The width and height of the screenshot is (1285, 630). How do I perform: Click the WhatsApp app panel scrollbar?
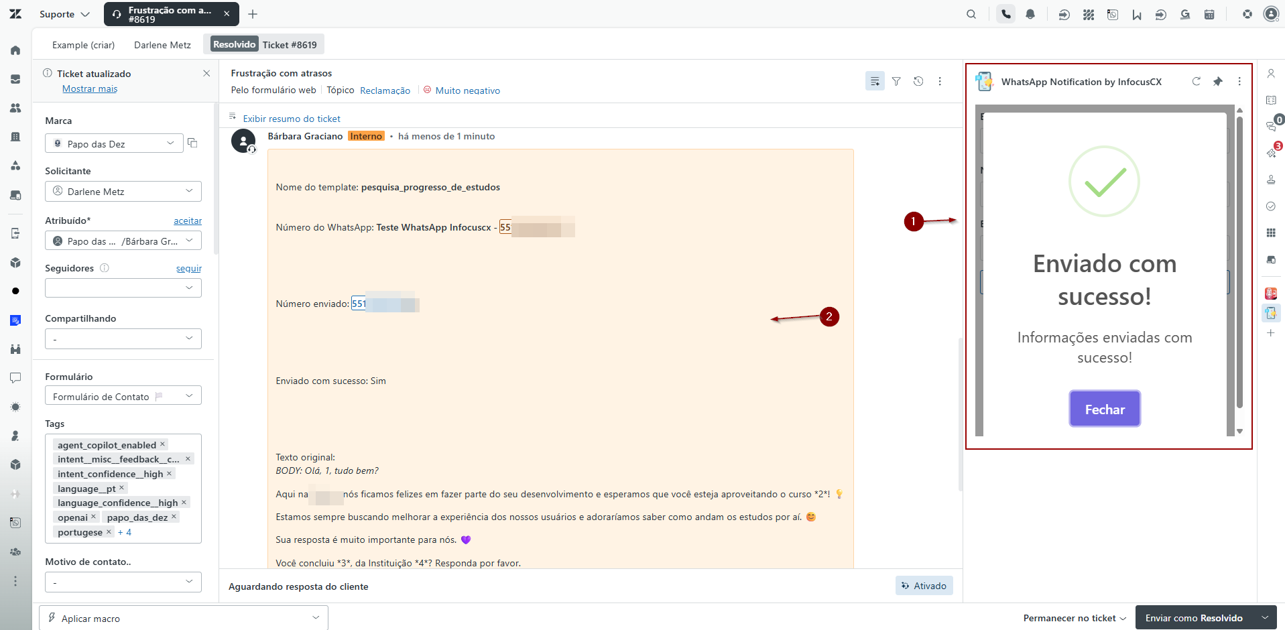point(1239,261)
